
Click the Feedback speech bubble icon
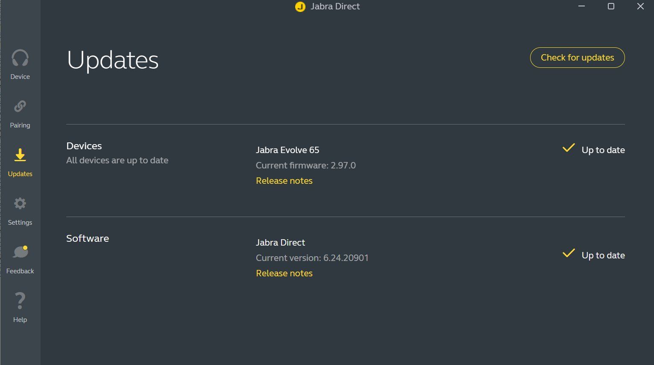(x=20, y=252)
